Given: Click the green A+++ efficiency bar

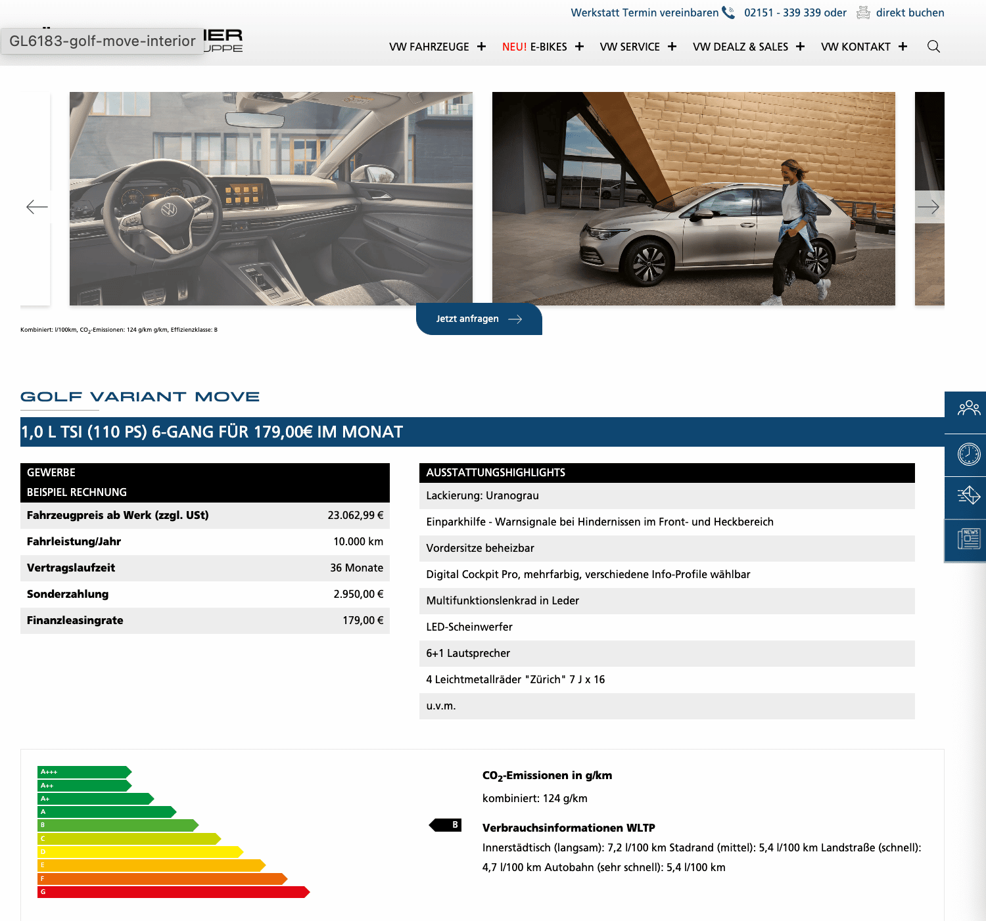Looking at the screenshot, I should click(84, 772).
